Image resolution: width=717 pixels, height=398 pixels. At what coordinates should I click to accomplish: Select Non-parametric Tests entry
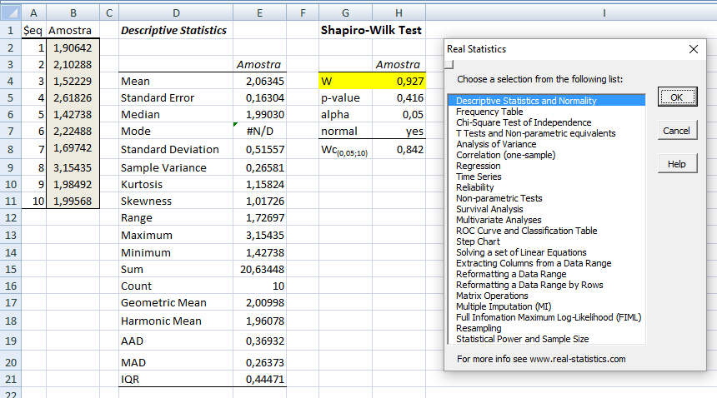[546, 198]
